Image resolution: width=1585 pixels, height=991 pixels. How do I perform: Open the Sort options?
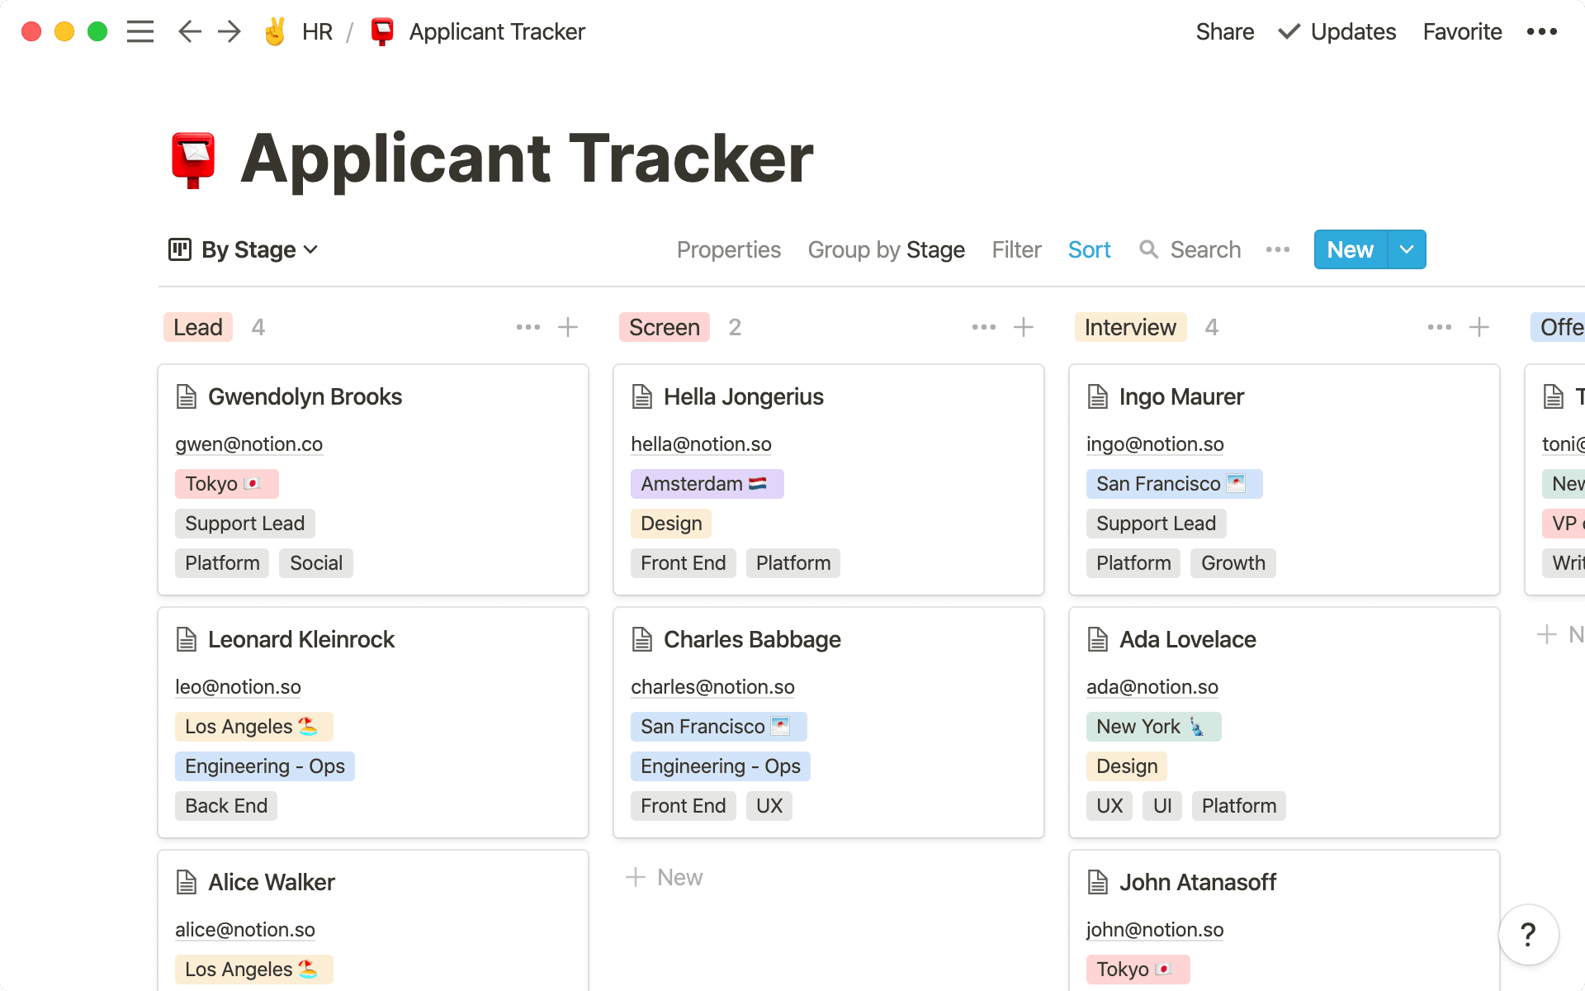tap(1089, 249)
